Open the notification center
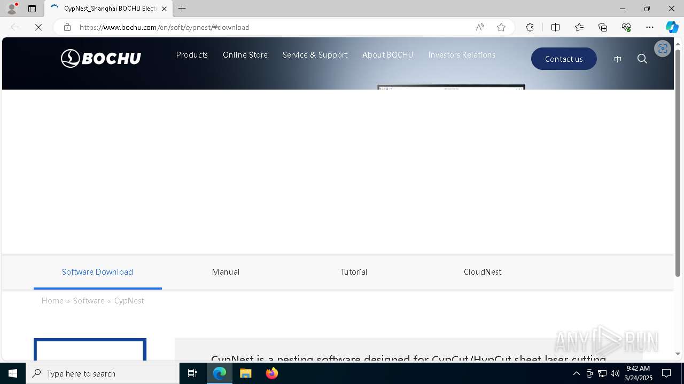 (667, 373)
